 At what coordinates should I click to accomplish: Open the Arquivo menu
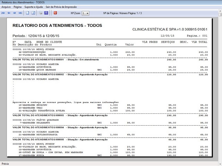pos(6,7)
